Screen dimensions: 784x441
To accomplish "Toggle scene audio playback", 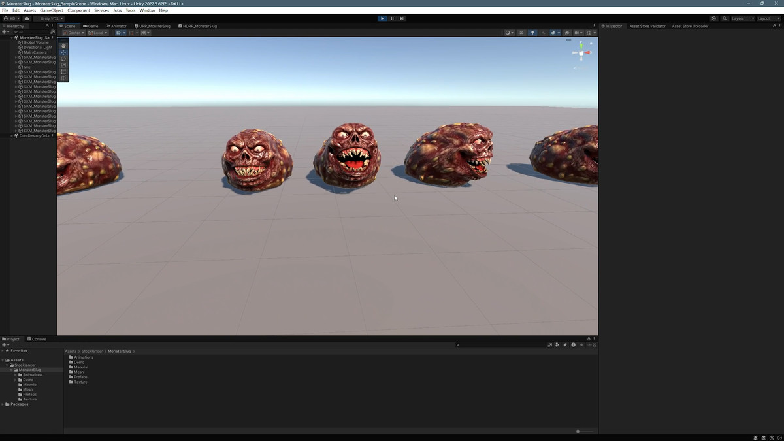I will 543,33.
